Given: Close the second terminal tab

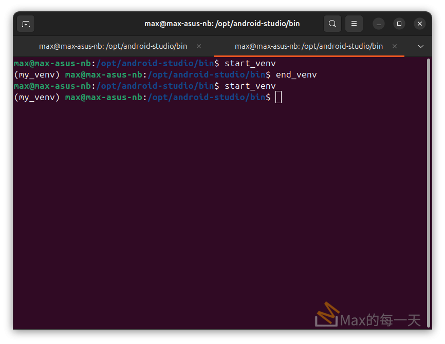Looking at the screenshot, I should [x=395, y=46].
